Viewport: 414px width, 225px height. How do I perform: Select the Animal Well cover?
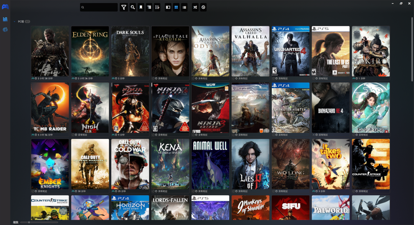tap(210, 164)
